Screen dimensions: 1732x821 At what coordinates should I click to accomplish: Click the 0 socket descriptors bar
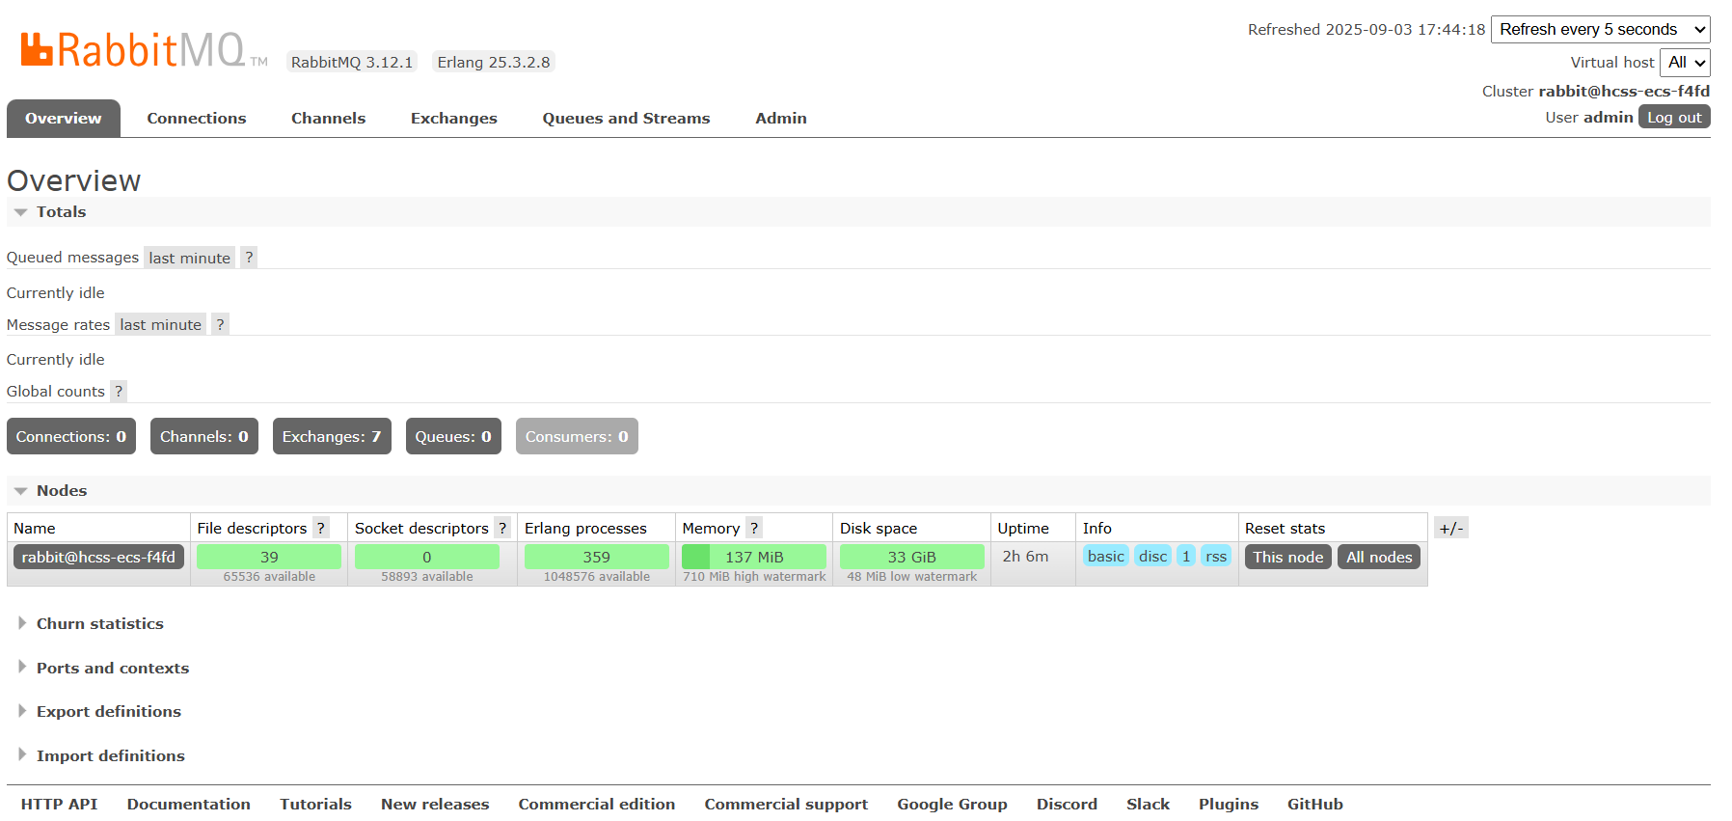point(427,557)
